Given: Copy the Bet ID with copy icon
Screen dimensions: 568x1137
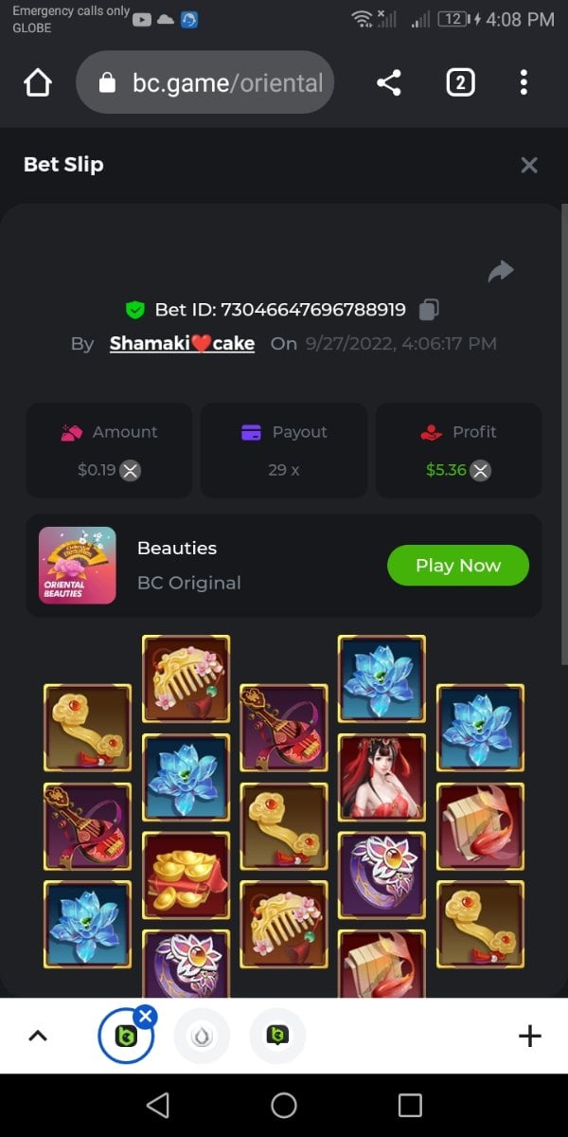Looking at the screenshot, I should 429,309.
